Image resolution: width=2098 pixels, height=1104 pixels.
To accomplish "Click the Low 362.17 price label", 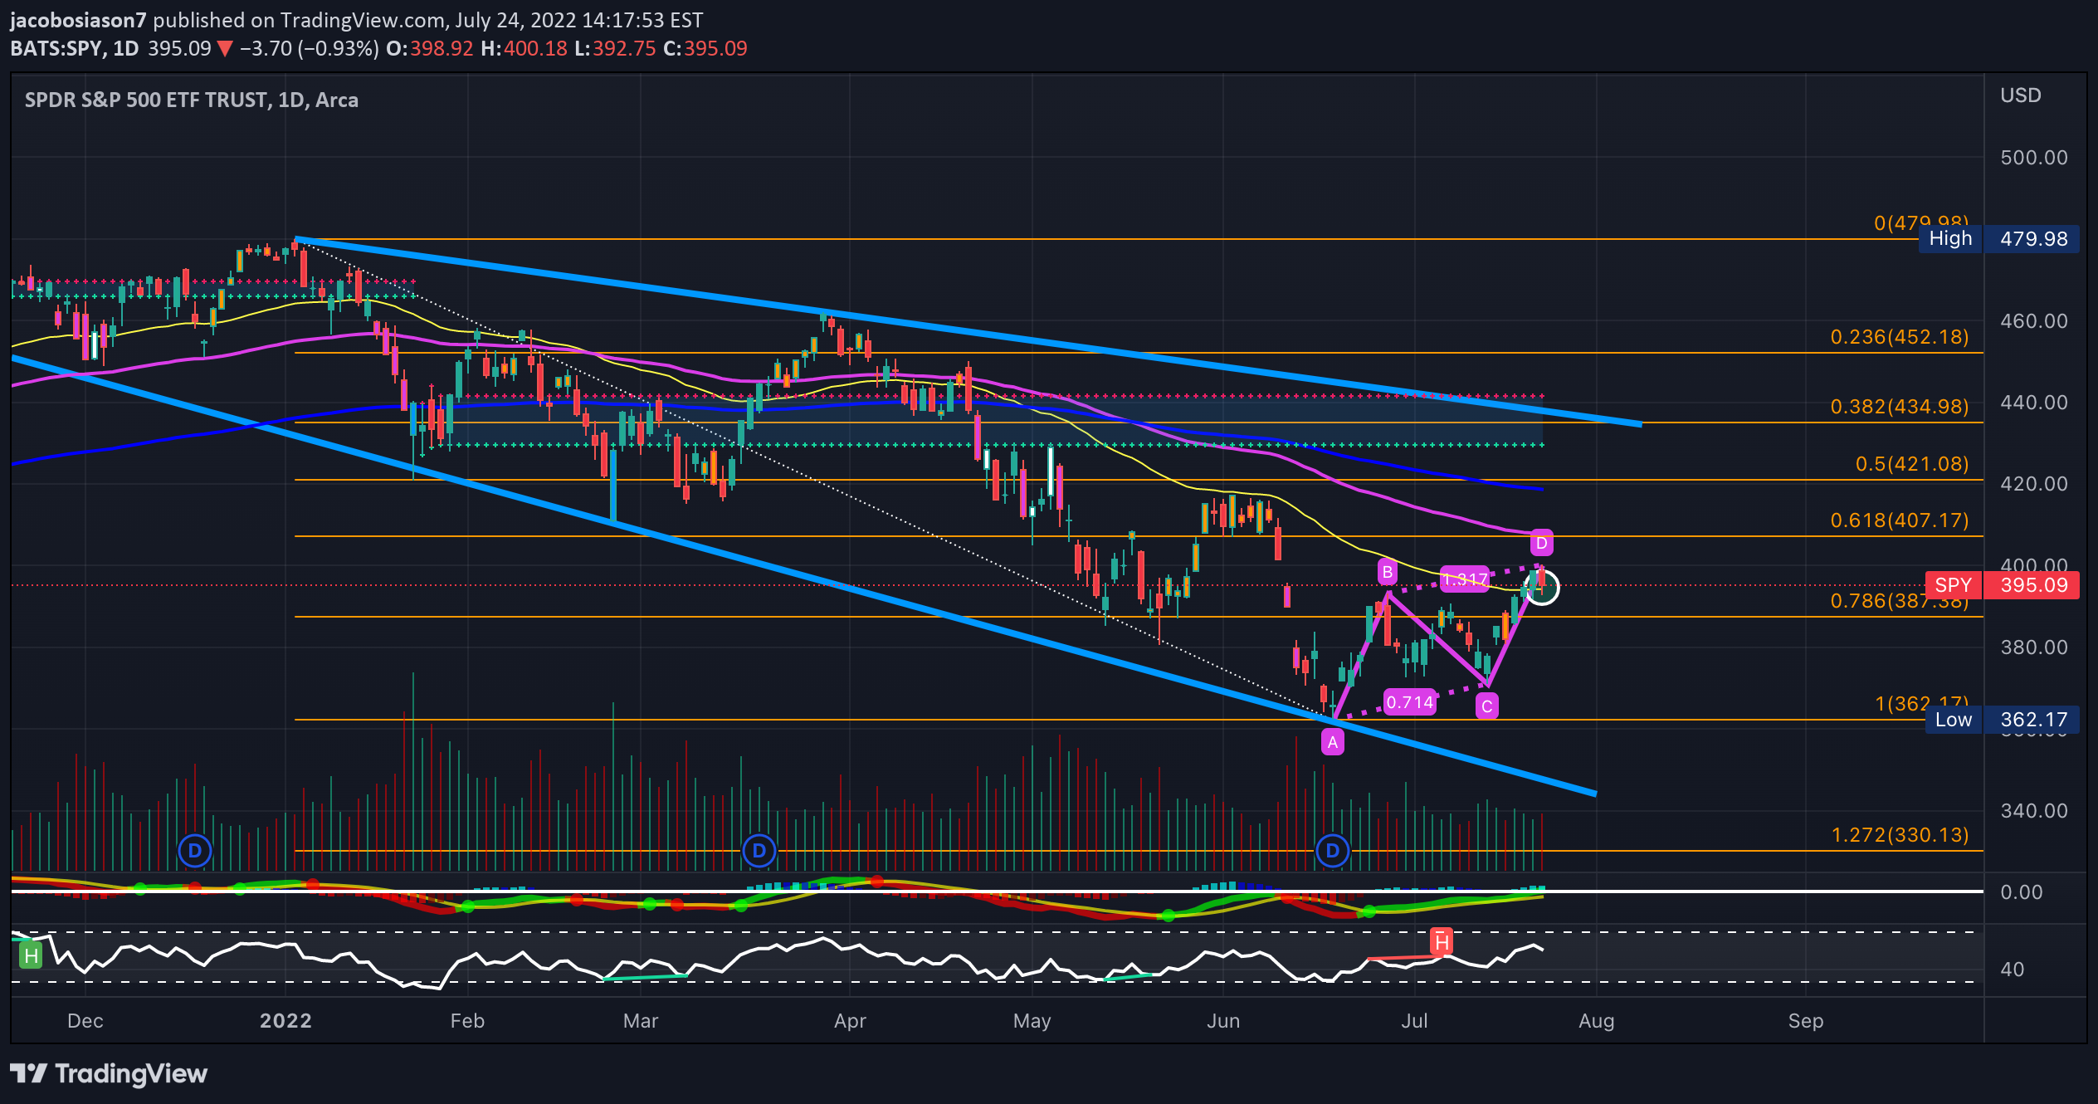I will pyautogui.click(x=2002, y=720).
